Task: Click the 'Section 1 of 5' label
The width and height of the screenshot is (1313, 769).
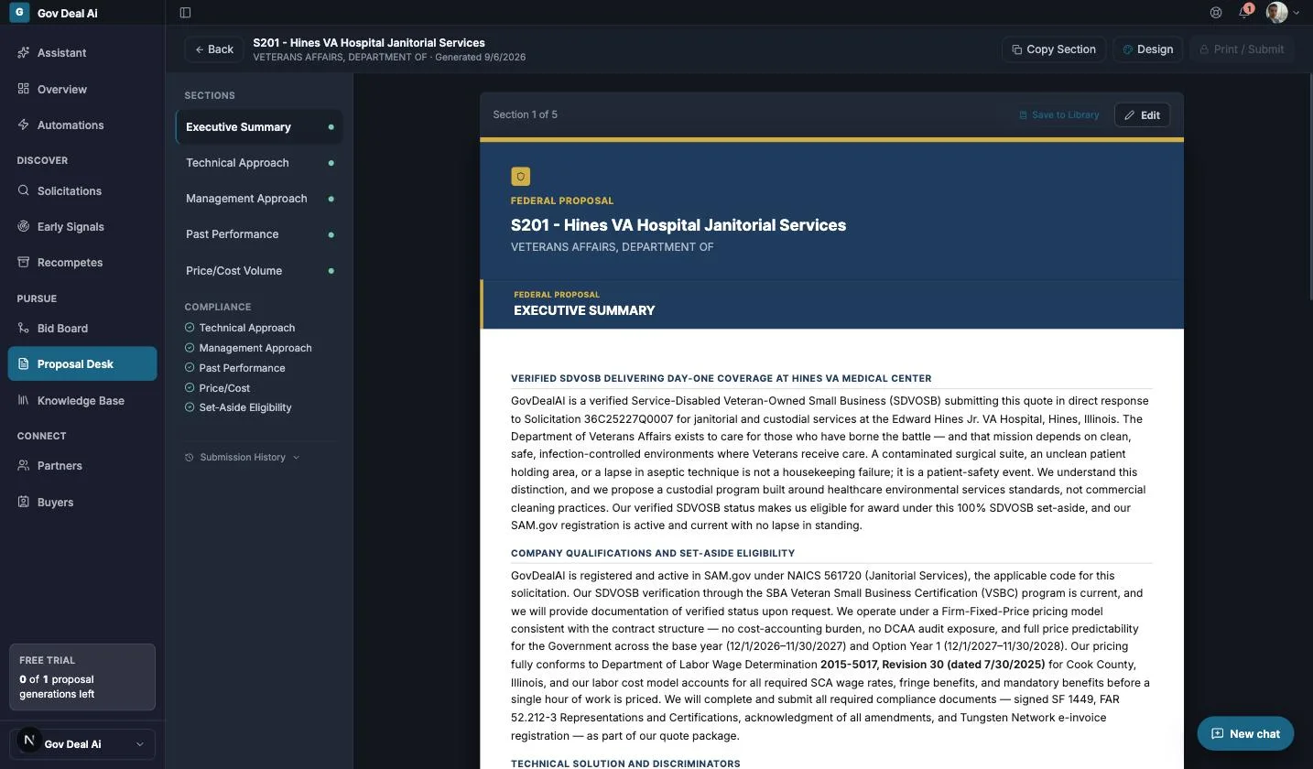Action: (525, 115)
